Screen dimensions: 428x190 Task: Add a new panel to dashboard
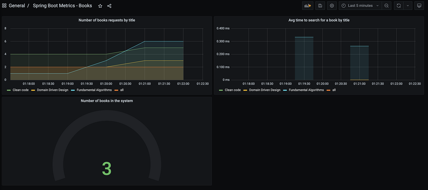coord(308,5)
